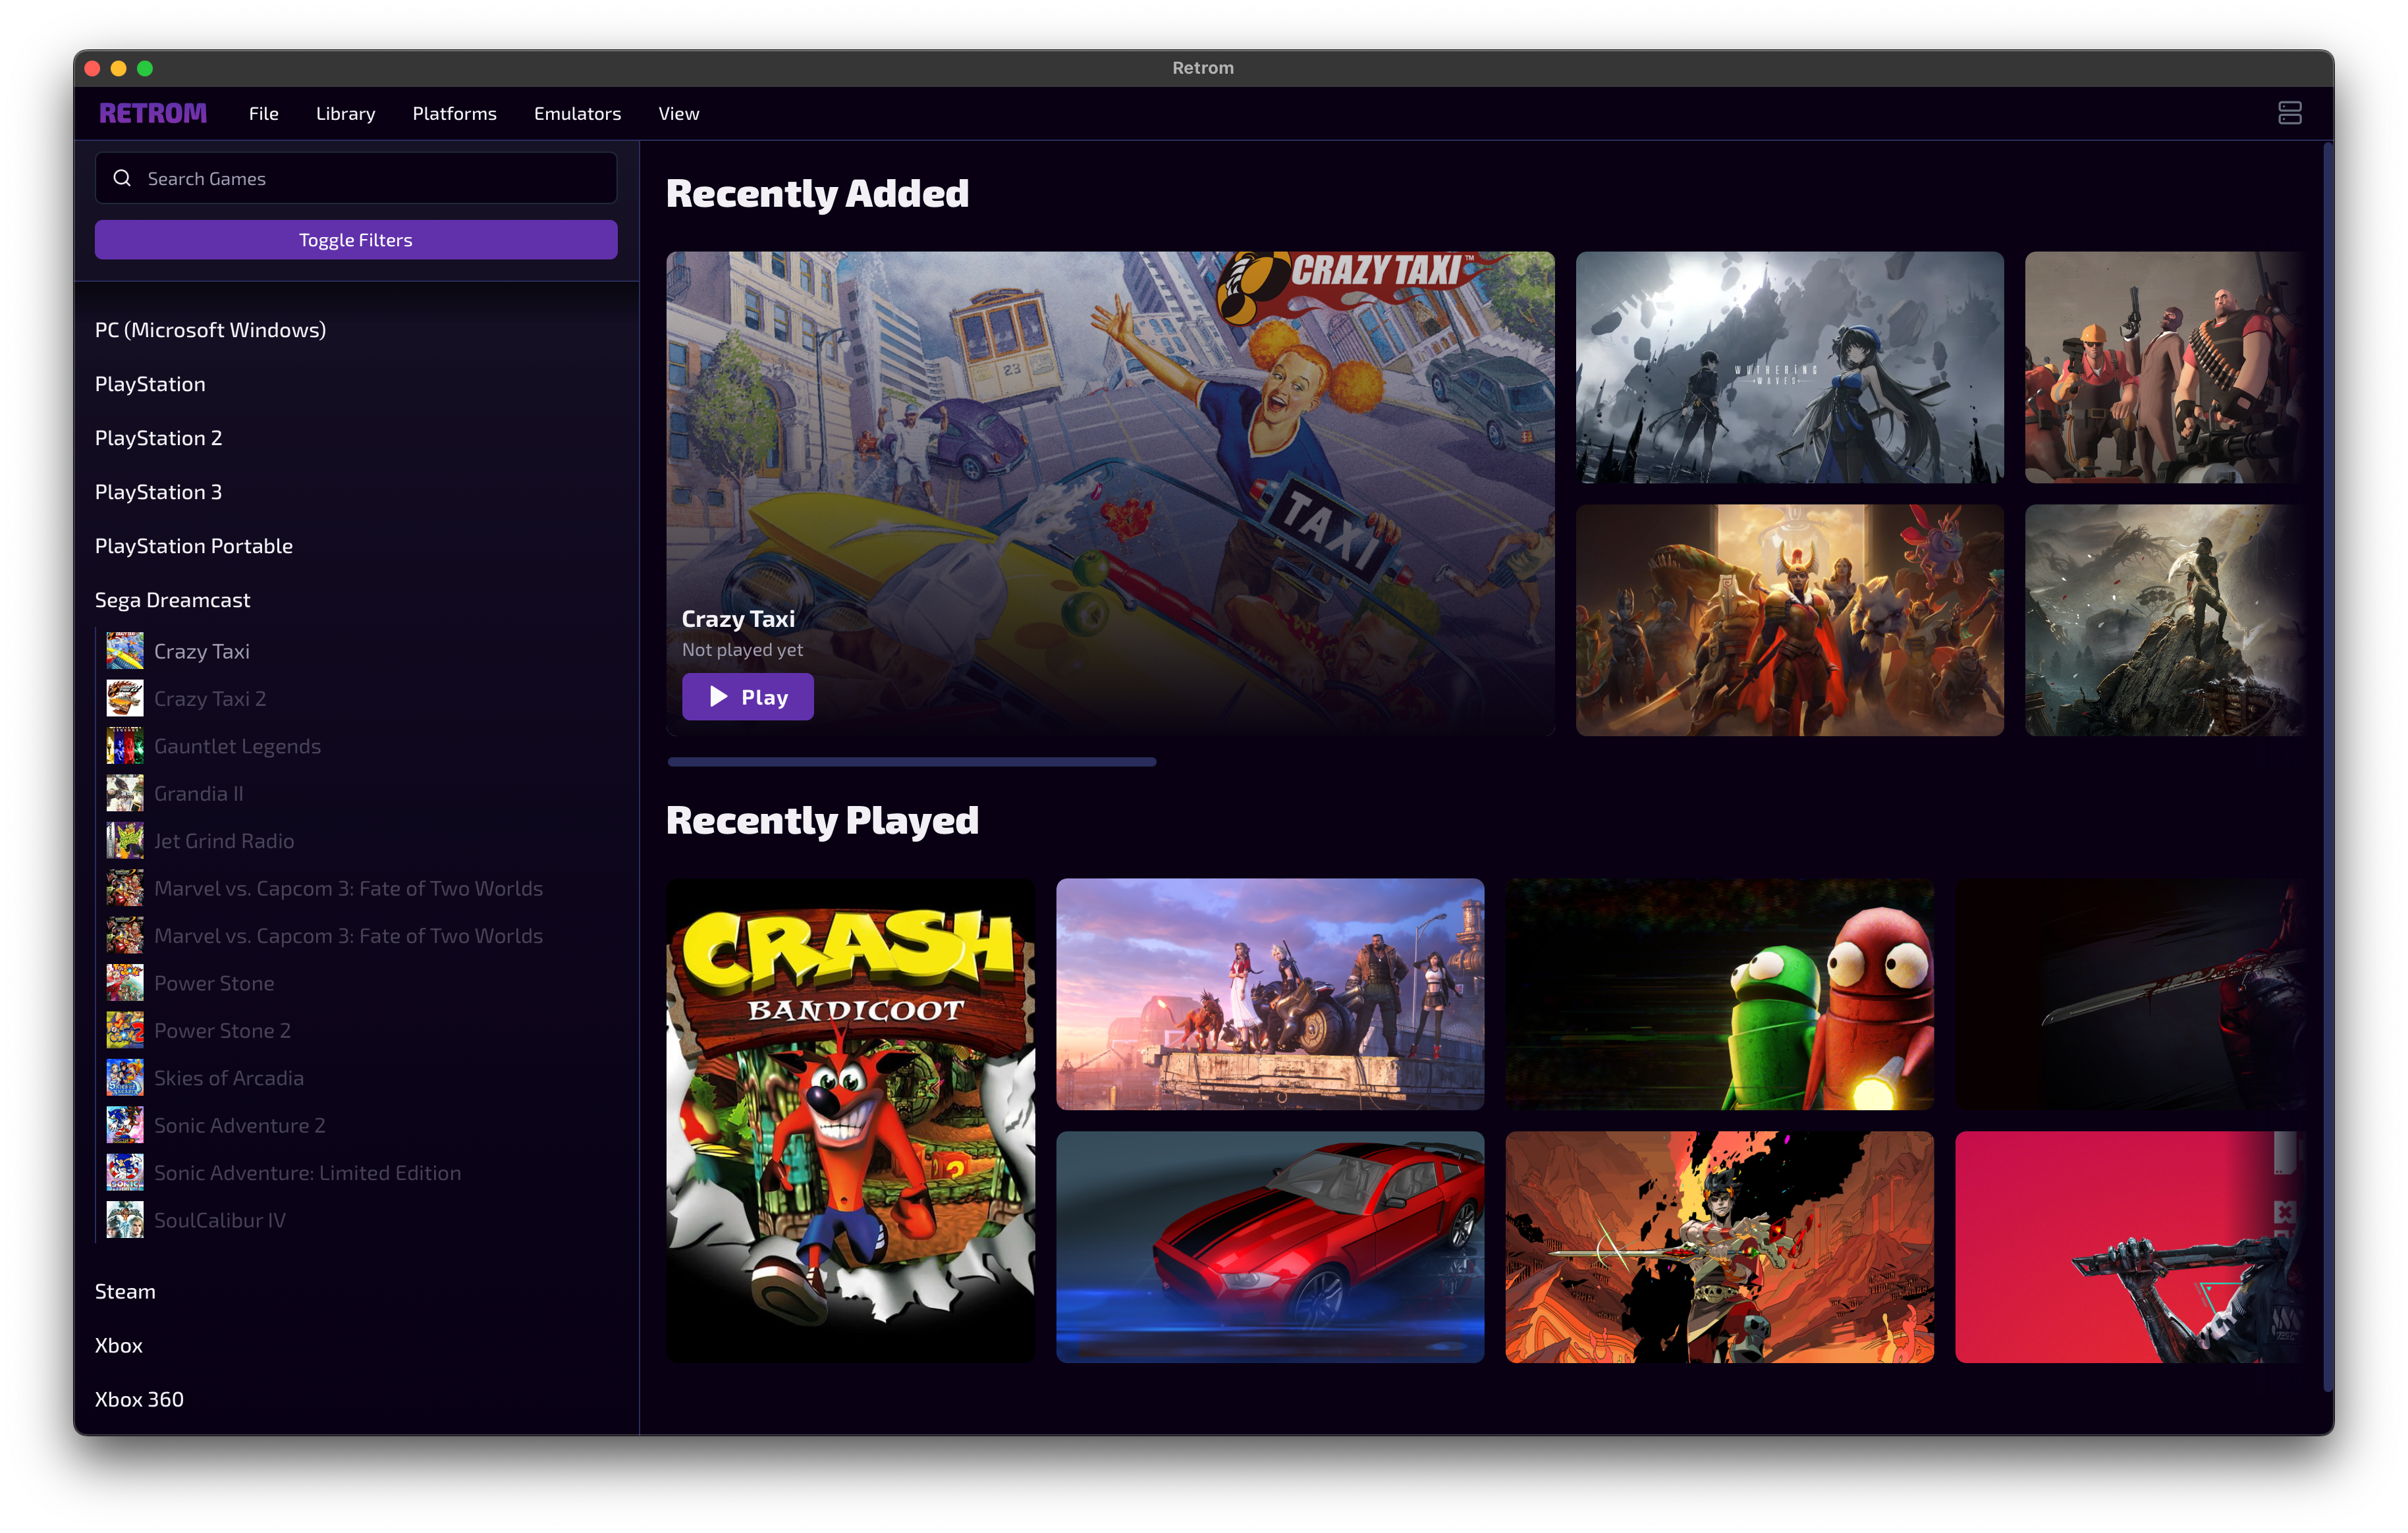Open Crash Bandicoot in Recently Played

click(850, 1120)
